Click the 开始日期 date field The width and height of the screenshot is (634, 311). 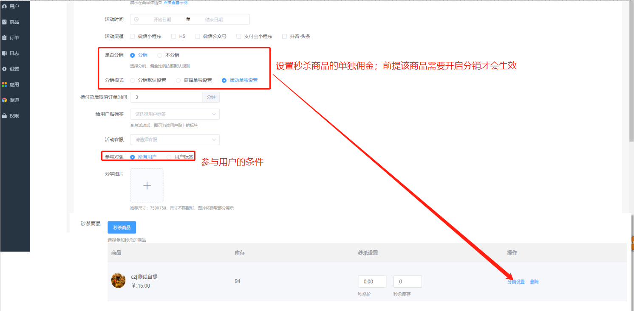click(x=162, y=20)
